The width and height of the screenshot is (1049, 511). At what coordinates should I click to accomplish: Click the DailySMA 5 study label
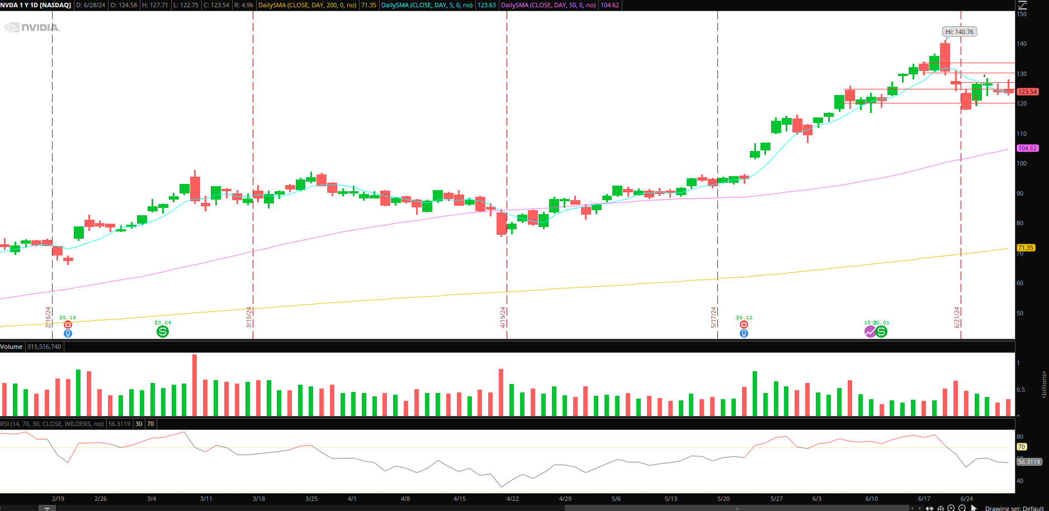427,5
